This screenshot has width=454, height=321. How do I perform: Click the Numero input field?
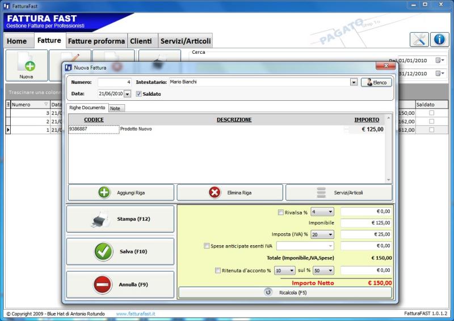(x=114, y=82)
